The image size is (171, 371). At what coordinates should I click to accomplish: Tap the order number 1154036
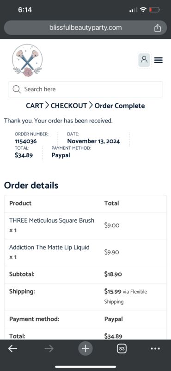tap(26, 141)
